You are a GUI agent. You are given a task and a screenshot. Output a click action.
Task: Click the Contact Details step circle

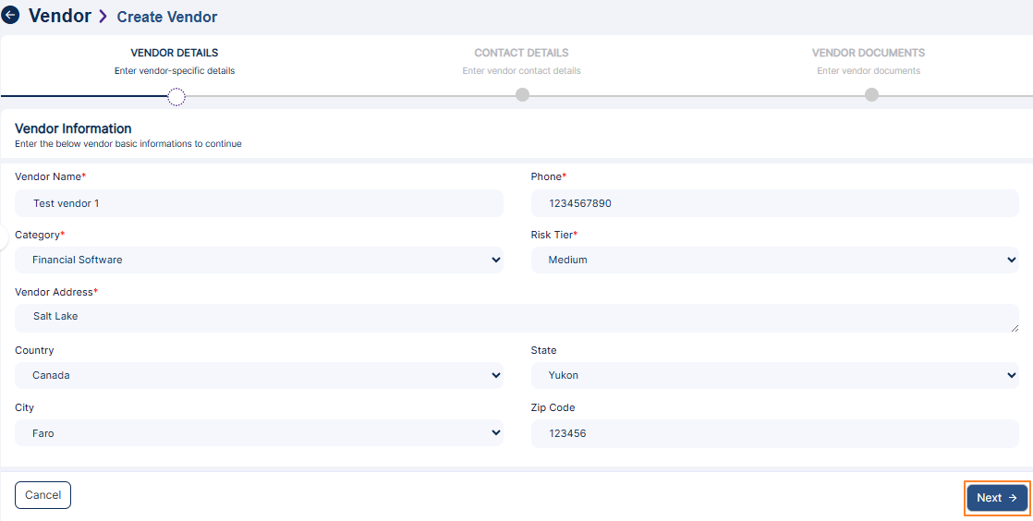tap(522, 95)
